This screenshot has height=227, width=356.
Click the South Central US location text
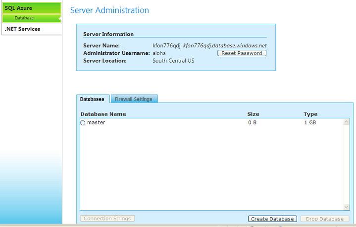point(173,61)
